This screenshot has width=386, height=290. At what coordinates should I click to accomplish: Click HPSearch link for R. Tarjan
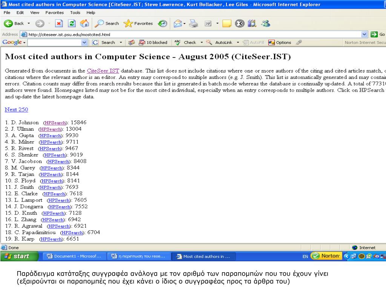pos(51,174)
